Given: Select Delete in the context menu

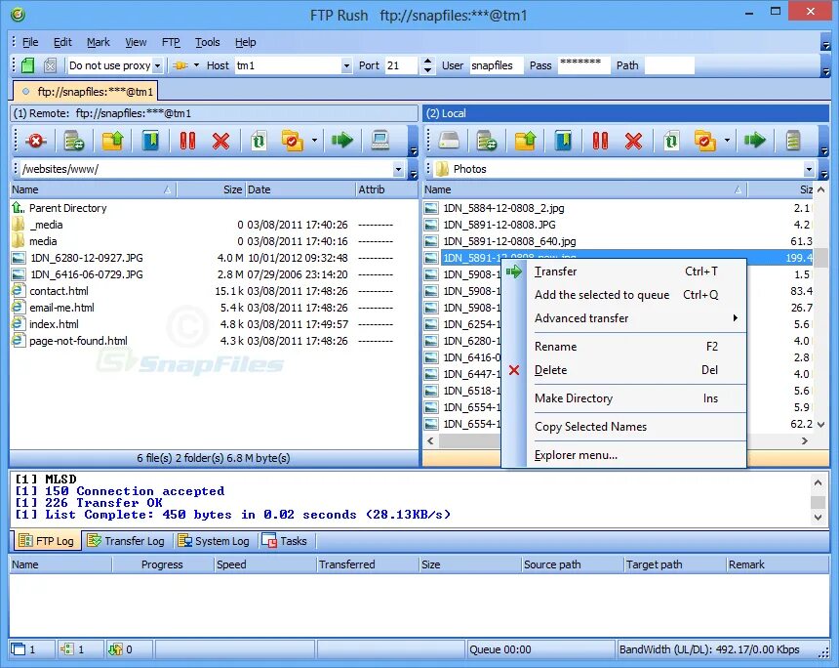Looking at the screenshot, I should tap(625, 370).
